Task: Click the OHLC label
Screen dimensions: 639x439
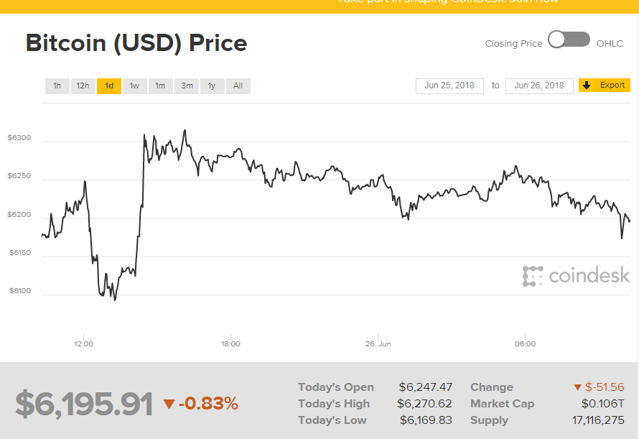Action: (610, 44)
